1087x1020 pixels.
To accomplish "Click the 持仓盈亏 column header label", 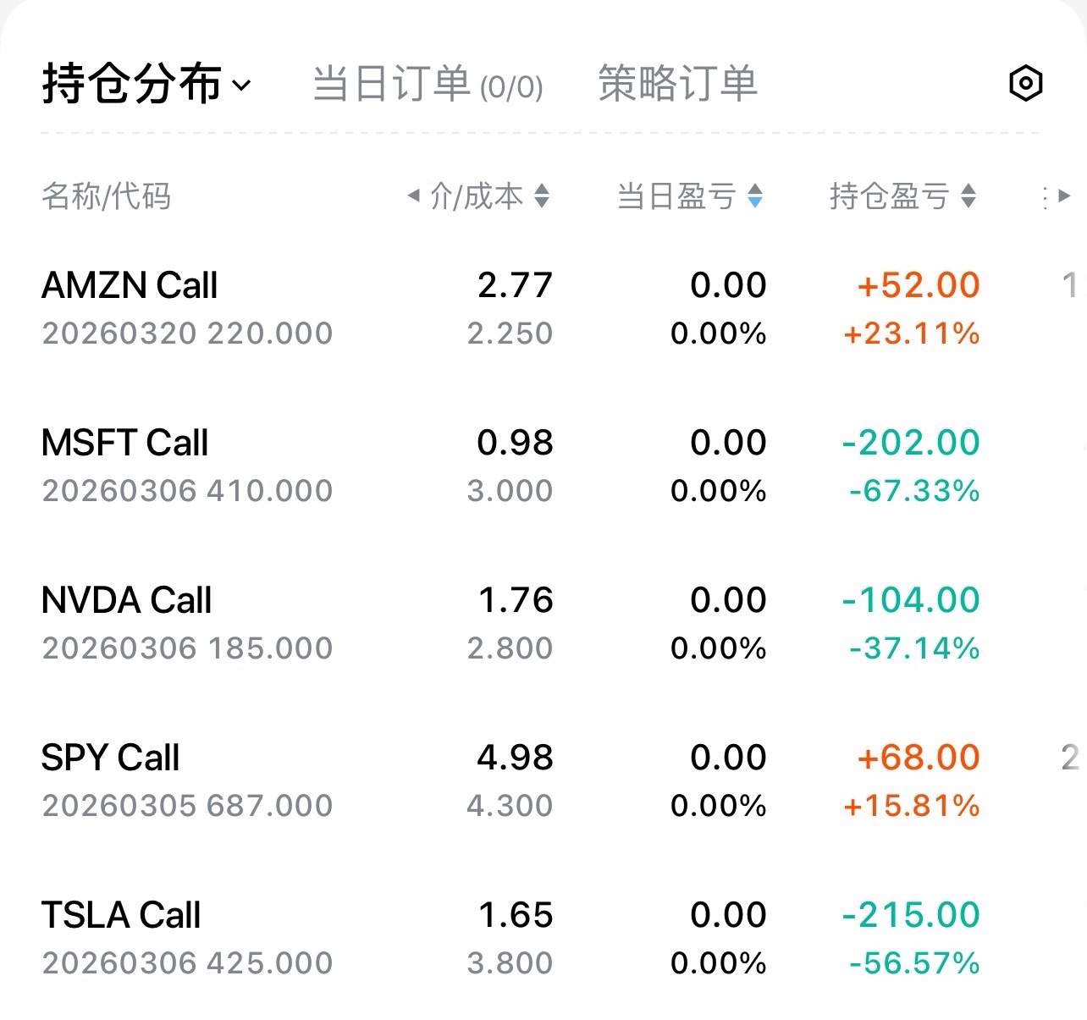I will [888, 196].
